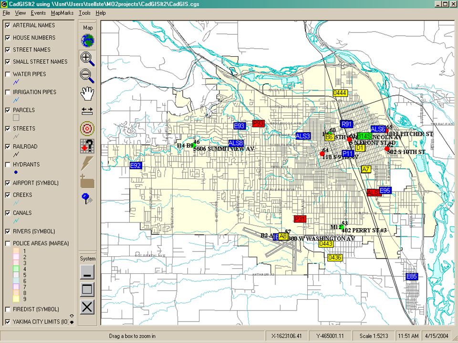Select the identify question mark tool
Image resolution: width=458 pixels, height=343 pixels.
87,146
